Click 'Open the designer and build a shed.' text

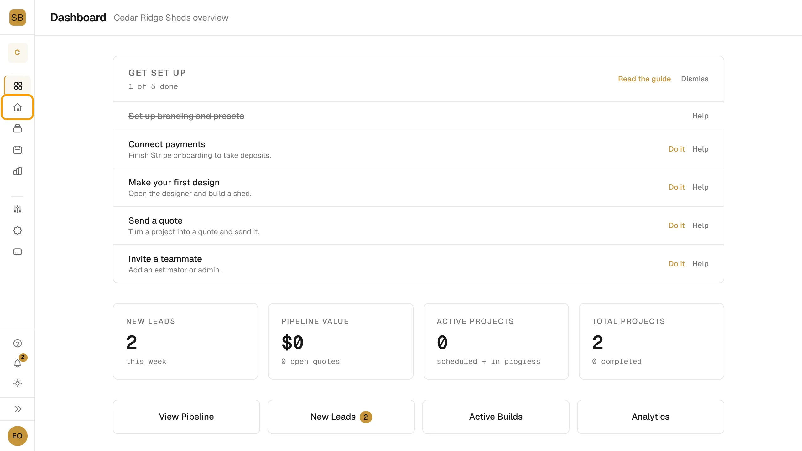tap(190, 194)
